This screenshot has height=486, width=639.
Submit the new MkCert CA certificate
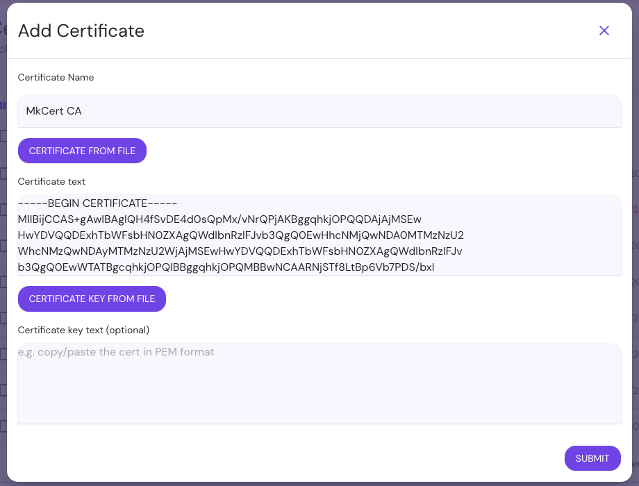point(592,458)
